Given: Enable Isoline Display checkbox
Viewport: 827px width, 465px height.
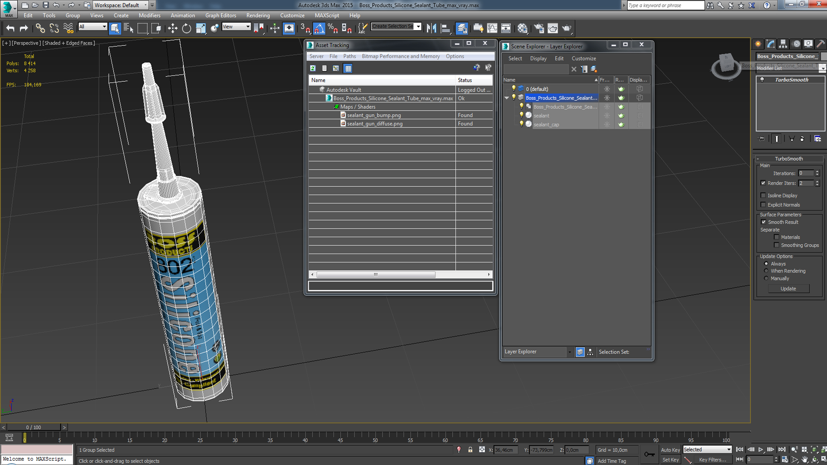Looking at the screenshot, I should tap(763, 195).
